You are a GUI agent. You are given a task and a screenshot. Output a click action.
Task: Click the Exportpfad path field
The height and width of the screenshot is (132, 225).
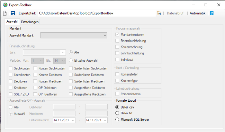click(97, 13)
